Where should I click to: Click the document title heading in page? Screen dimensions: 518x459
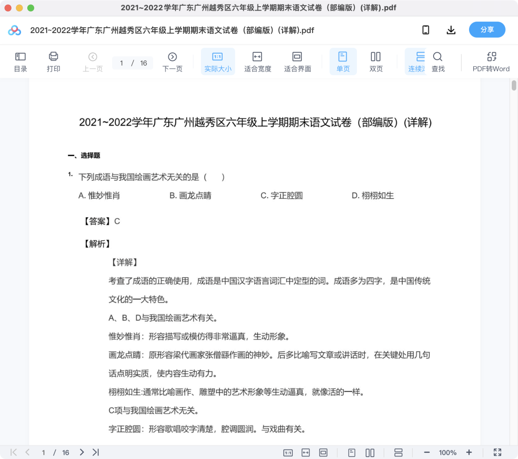(255, 123)
